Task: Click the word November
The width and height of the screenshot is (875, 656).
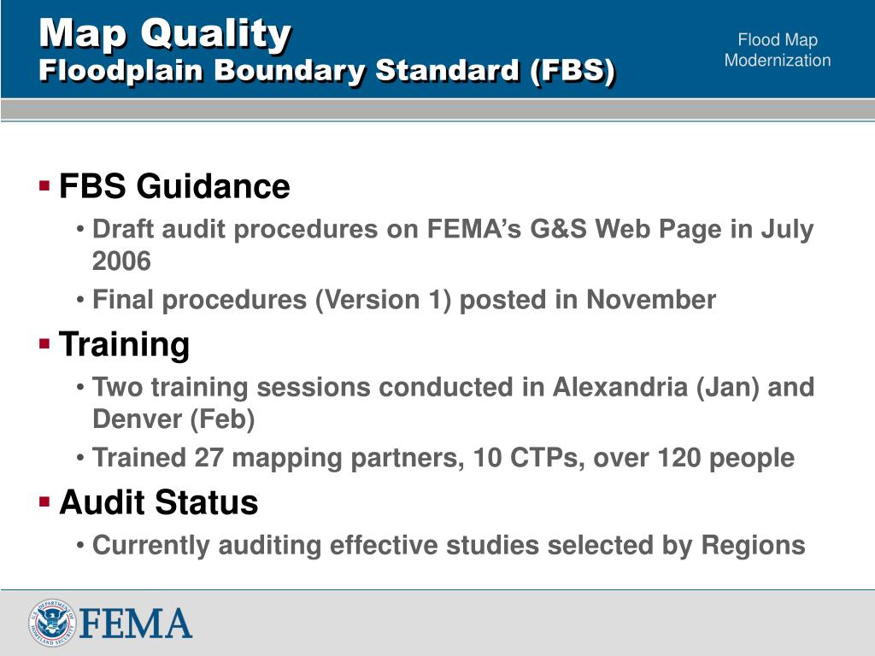Action: 650,300
